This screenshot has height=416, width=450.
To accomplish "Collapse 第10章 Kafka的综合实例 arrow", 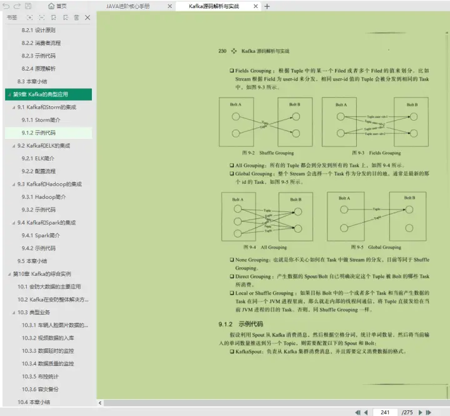I will point(9,275).
